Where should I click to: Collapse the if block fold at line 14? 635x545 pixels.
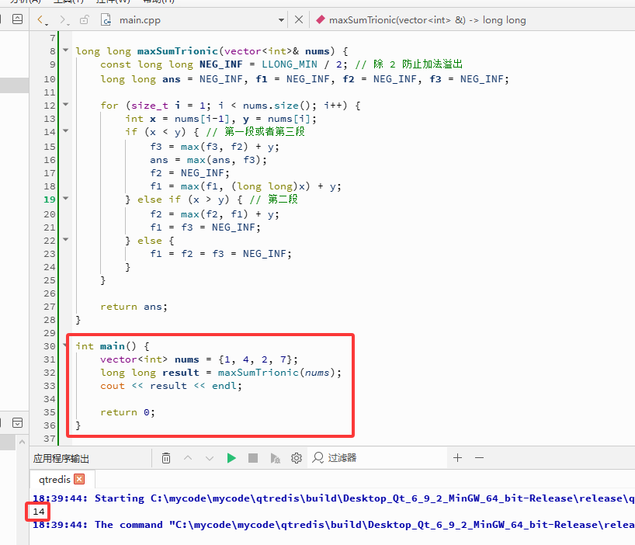[66, 130]
